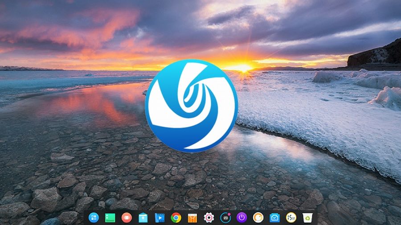Open the red show-desktop dock icon
This screenshot has width=401, height=225.
[x=127, y=217]
